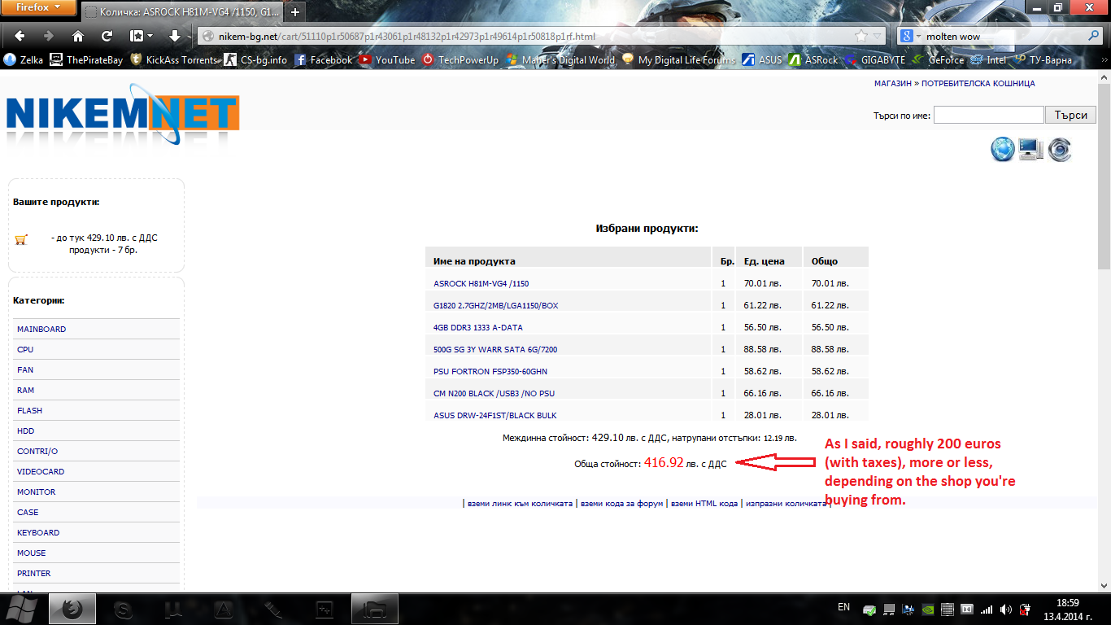Click the globe icon below the search box
This screenshot has width=1111, height=625.
point(1003,149)
